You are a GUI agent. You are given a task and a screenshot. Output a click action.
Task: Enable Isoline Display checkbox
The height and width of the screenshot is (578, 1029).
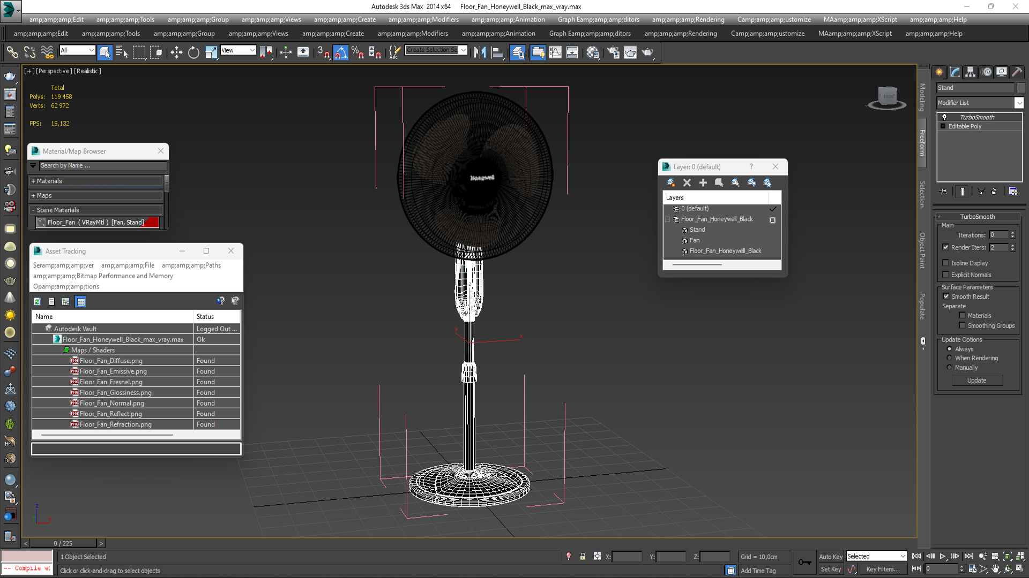coord(945,262)
